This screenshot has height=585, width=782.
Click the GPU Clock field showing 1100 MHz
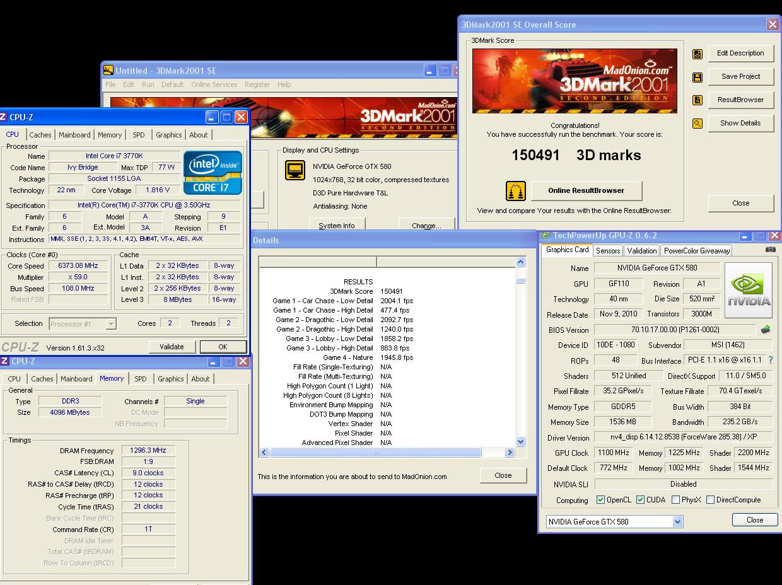click(x=614, y=453)
